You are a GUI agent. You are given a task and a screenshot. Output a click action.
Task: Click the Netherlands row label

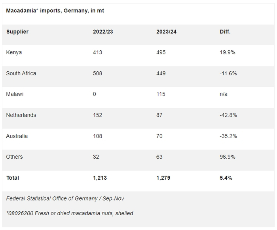pyautogui.click(x=21, y=115)
